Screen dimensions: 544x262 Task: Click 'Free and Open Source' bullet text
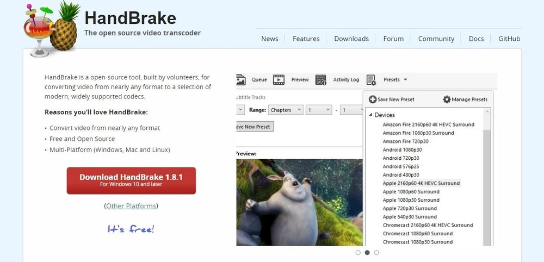[82, 139]
